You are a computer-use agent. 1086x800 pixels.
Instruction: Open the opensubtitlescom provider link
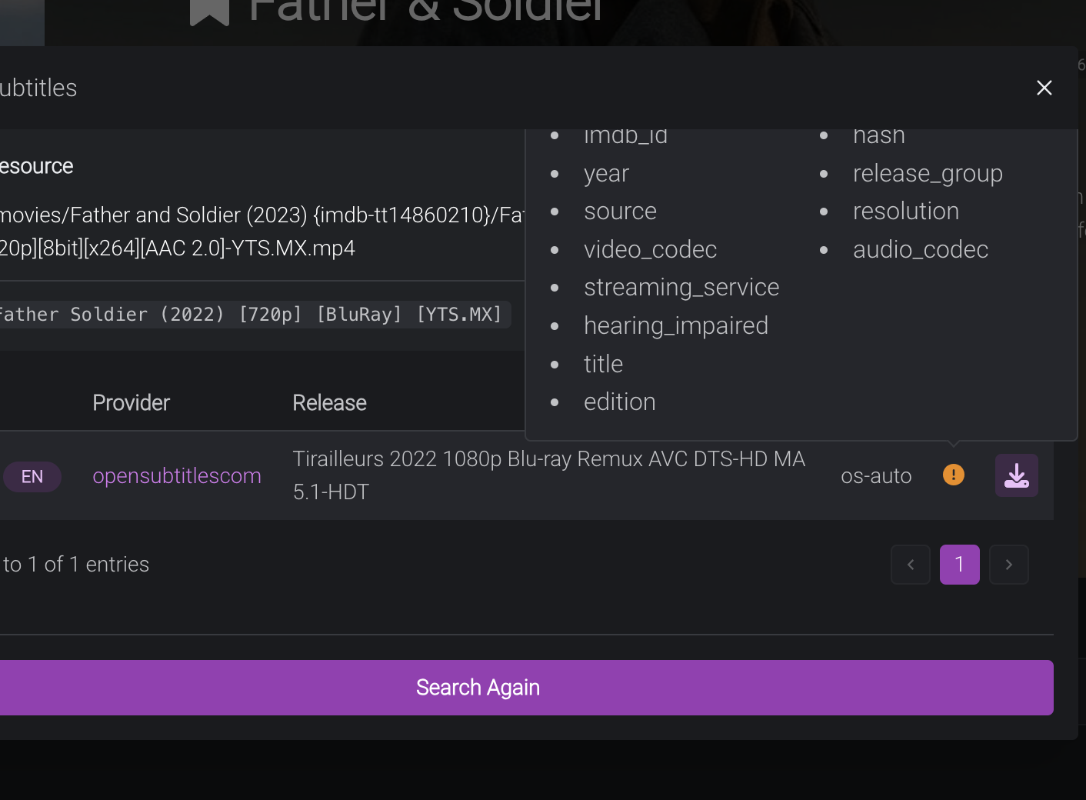[177, 475]
